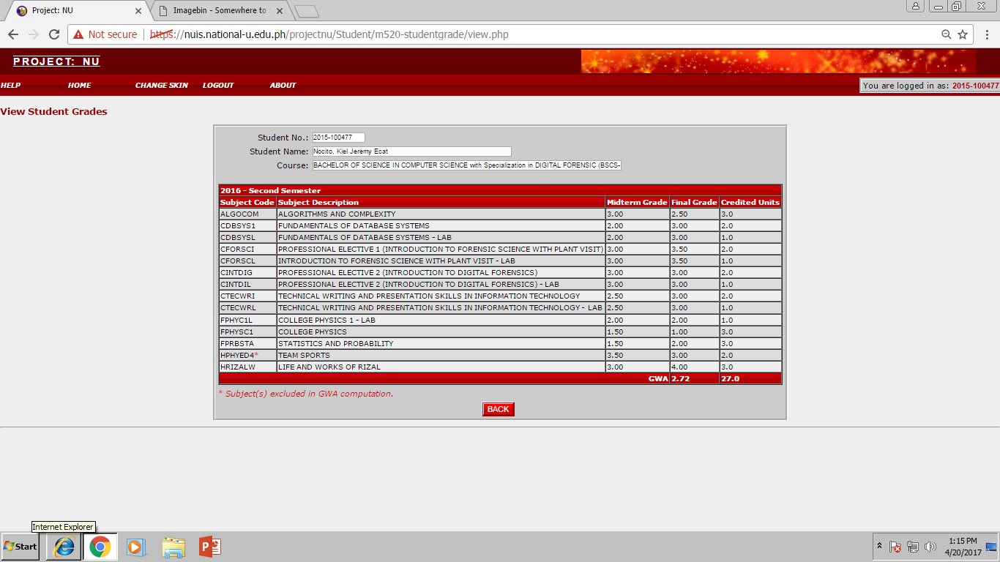Click the BACK button

tap(498, 409)
